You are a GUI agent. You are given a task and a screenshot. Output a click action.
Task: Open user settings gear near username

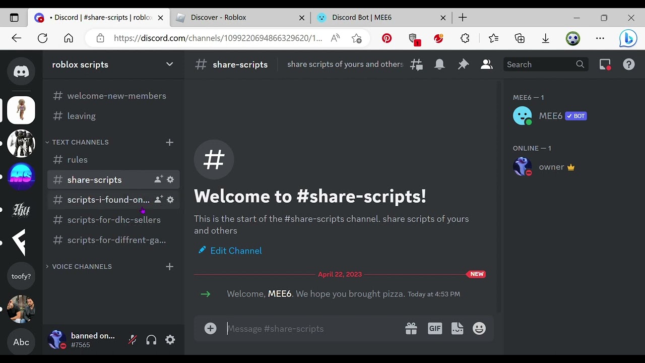170,340
